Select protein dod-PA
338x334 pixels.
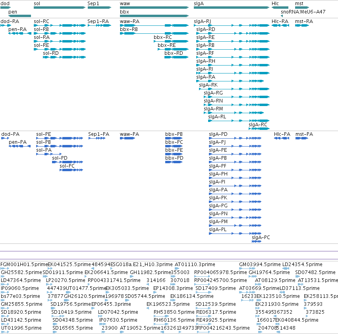pyautogui.click(x=5, y=138)
